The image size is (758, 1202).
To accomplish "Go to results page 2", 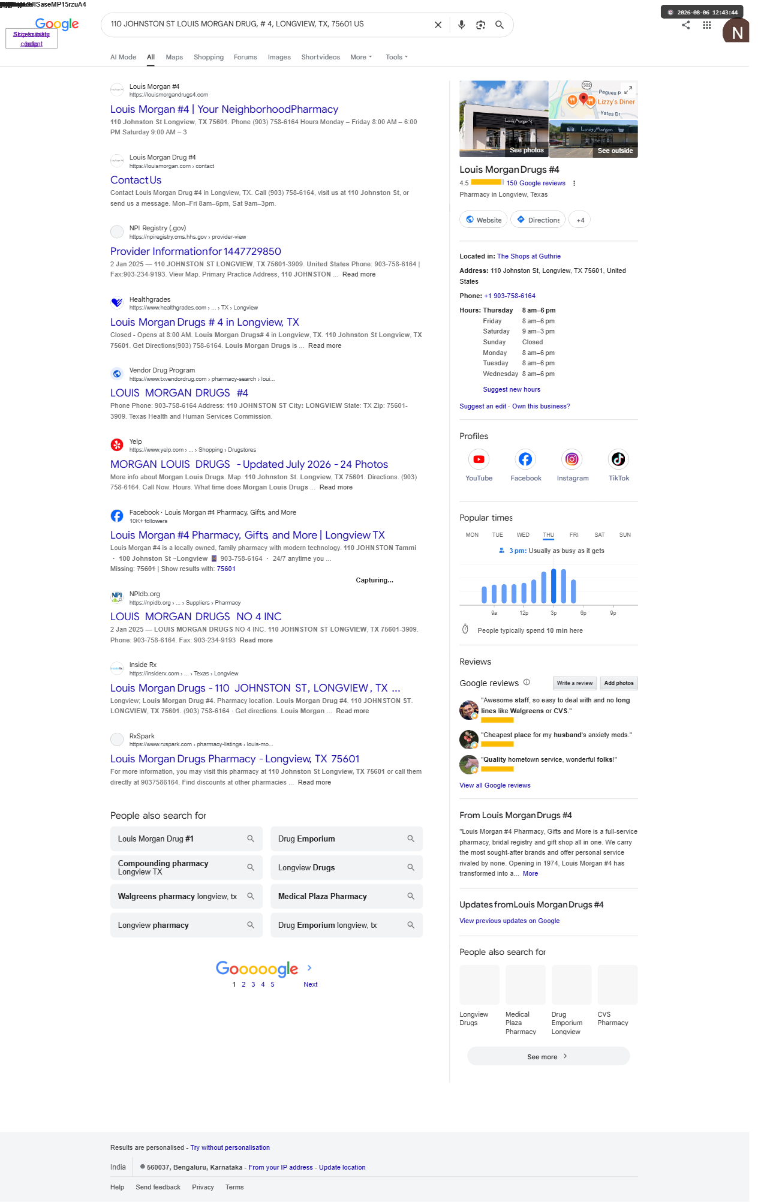I will 243,984.
